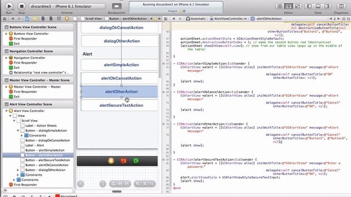
Task: Toggle the Breakpoints button
Action: [117, 6]
